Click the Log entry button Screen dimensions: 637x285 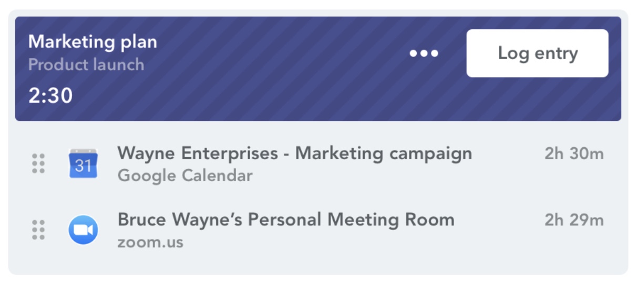[537, 53]
